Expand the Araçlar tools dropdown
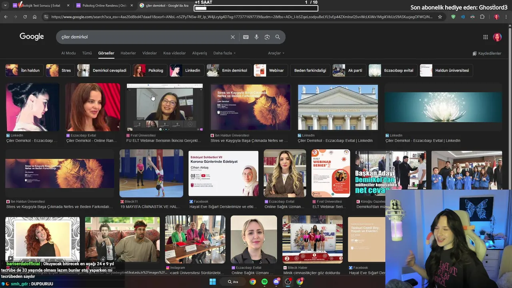The height and width of the screenshot is (288, 512). (x=276, y=53)
